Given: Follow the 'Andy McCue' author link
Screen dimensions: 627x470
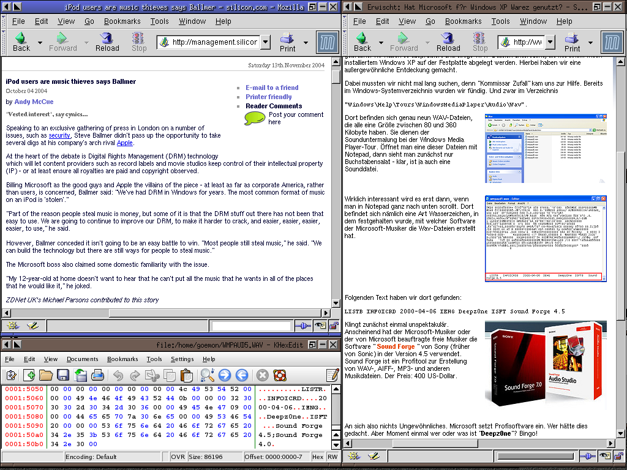Looking at the screenshot, I should coord(34,102).
